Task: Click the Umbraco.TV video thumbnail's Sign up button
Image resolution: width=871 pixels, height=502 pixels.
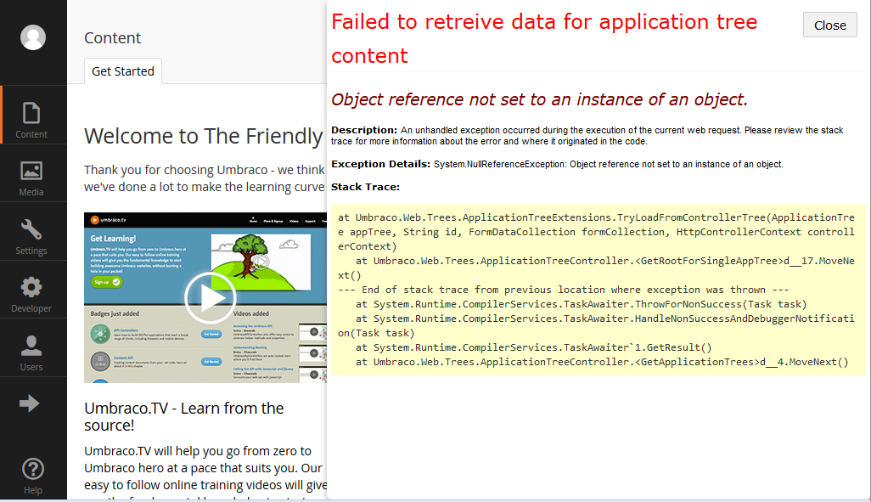Action: pyautogui.click(x=105, y=282)
